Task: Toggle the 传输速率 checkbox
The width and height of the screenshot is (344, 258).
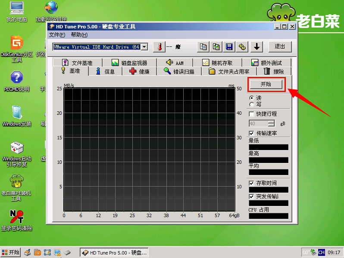Action: click(251, 133)
